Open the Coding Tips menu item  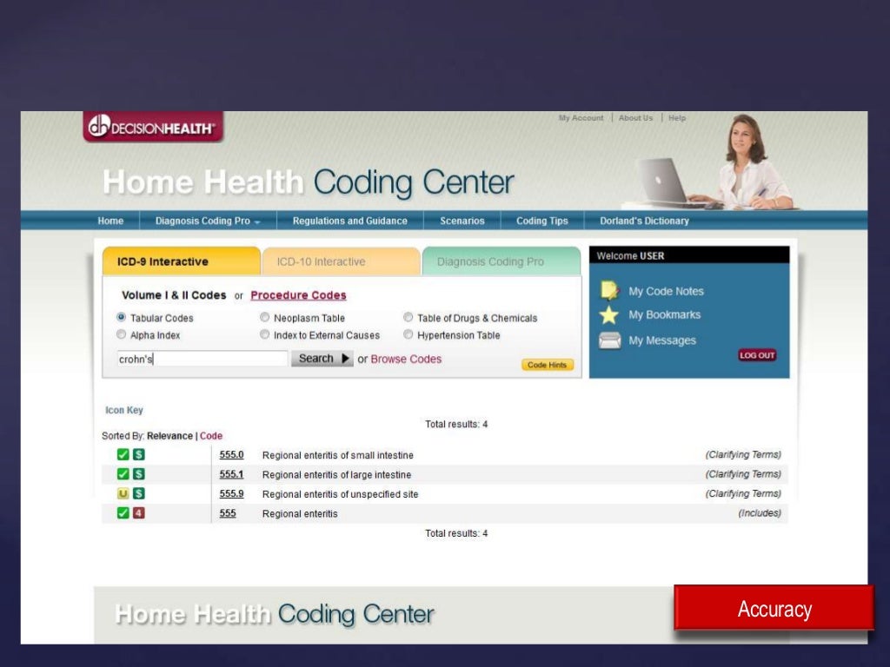point(542,221)
